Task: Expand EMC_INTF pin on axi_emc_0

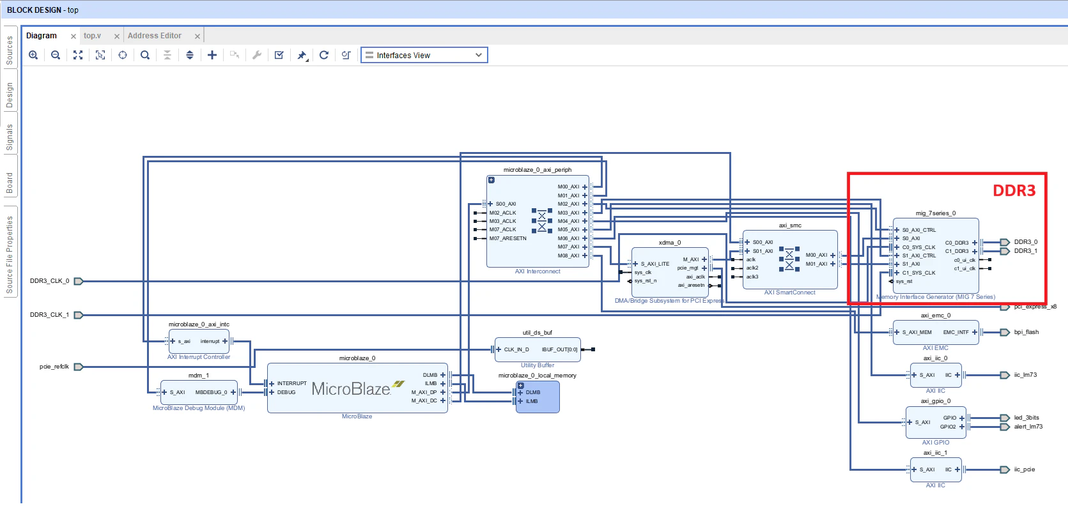Action: [975, 332]
